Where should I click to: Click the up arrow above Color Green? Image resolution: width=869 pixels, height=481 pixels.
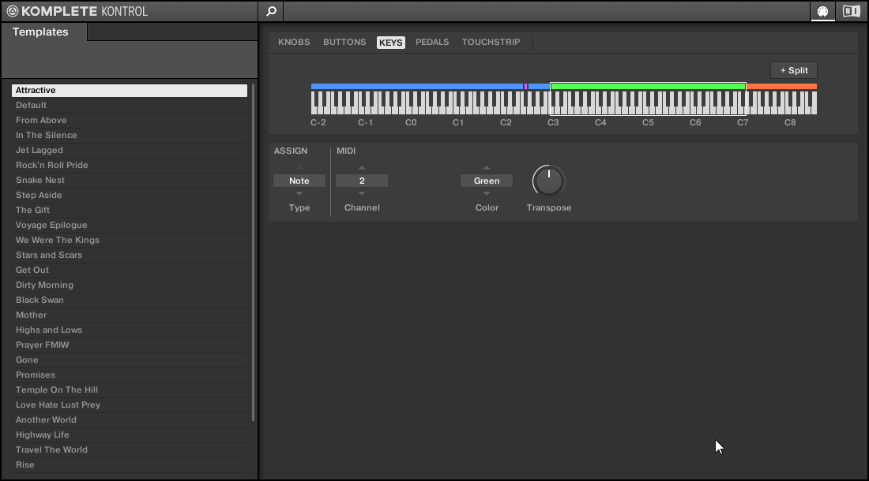[x=487, y=168]
